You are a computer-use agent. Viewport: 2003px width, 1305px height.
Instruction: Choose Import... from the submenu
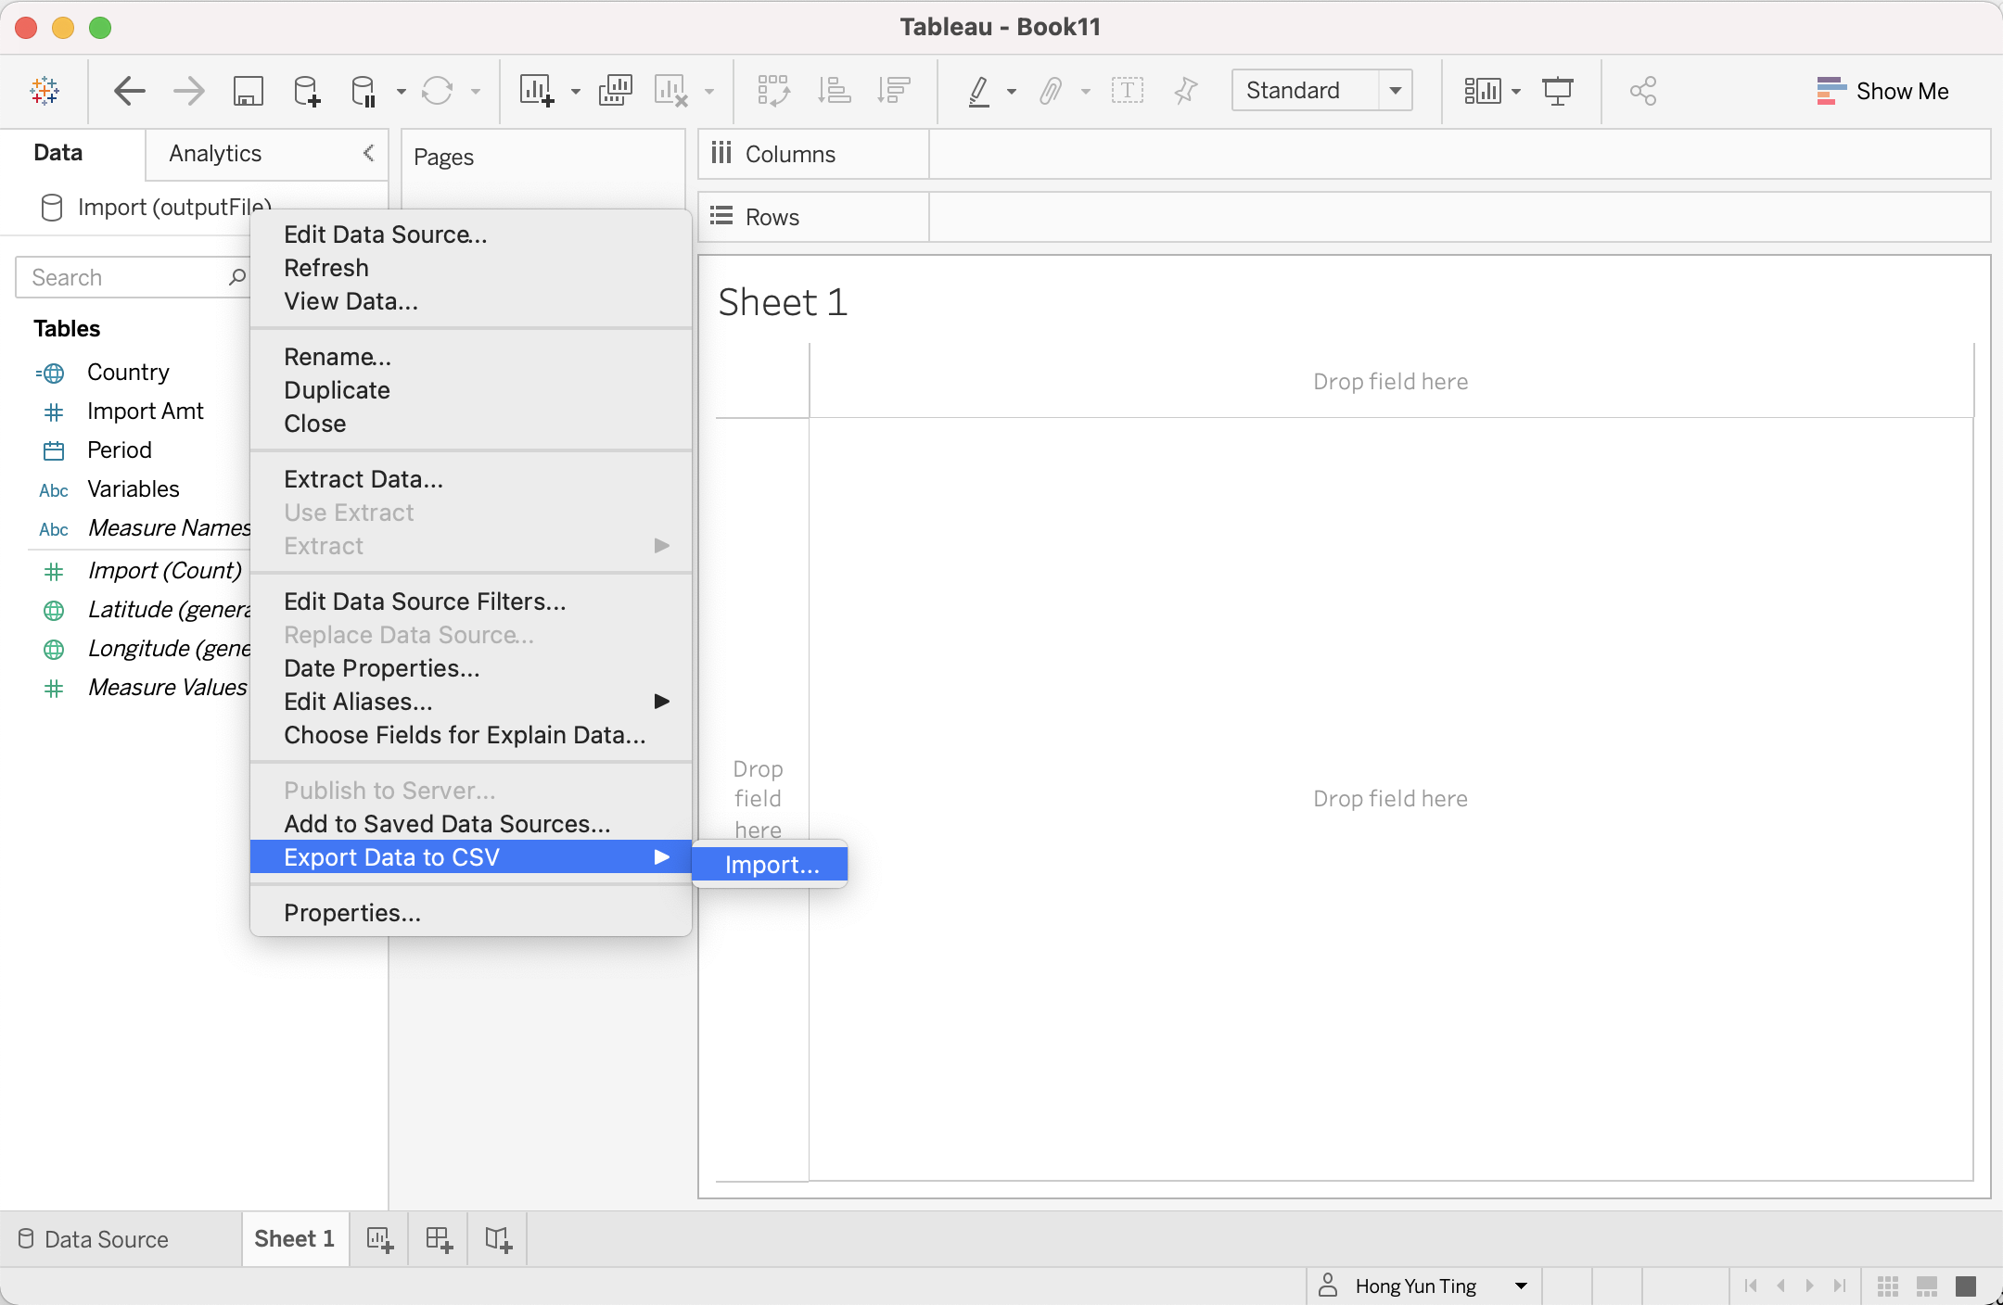(772, 865)
